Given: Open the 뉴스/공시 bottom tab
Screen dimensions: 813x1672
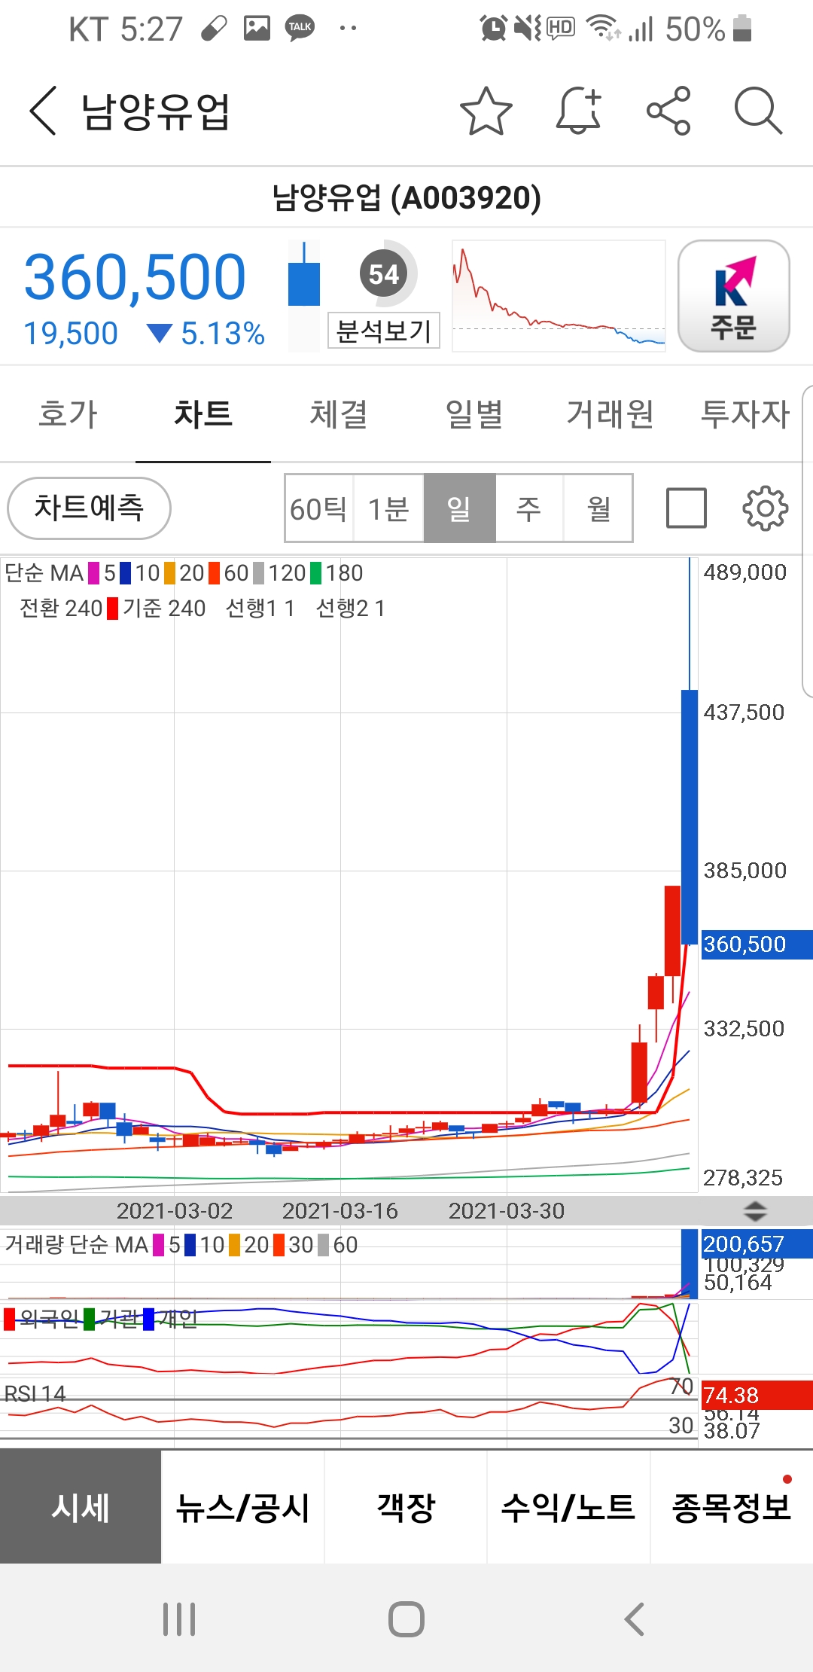Looking at the screenshot, I should tap(243, 1507).
